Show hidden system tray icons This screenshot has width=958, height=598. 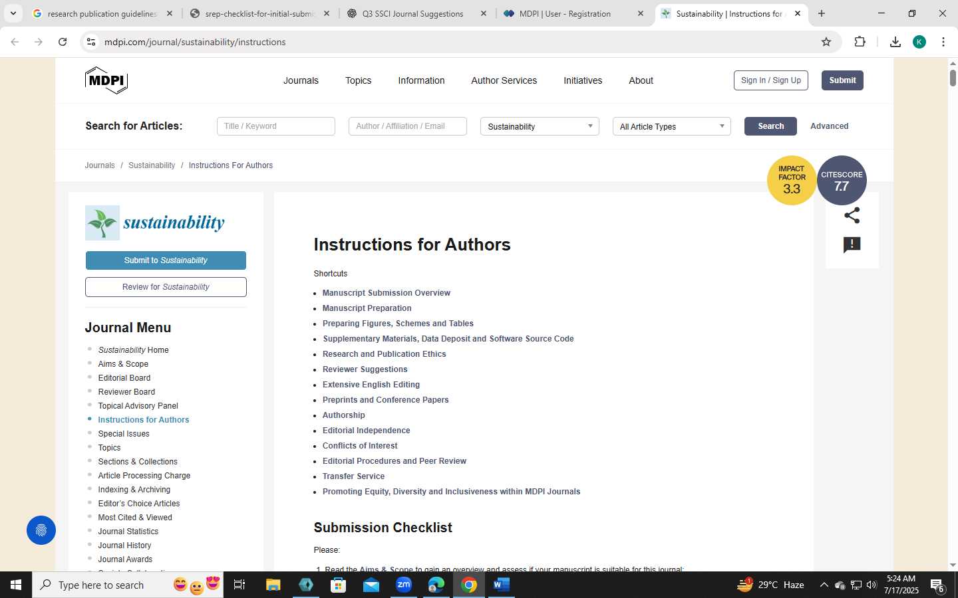coord(824,585)
